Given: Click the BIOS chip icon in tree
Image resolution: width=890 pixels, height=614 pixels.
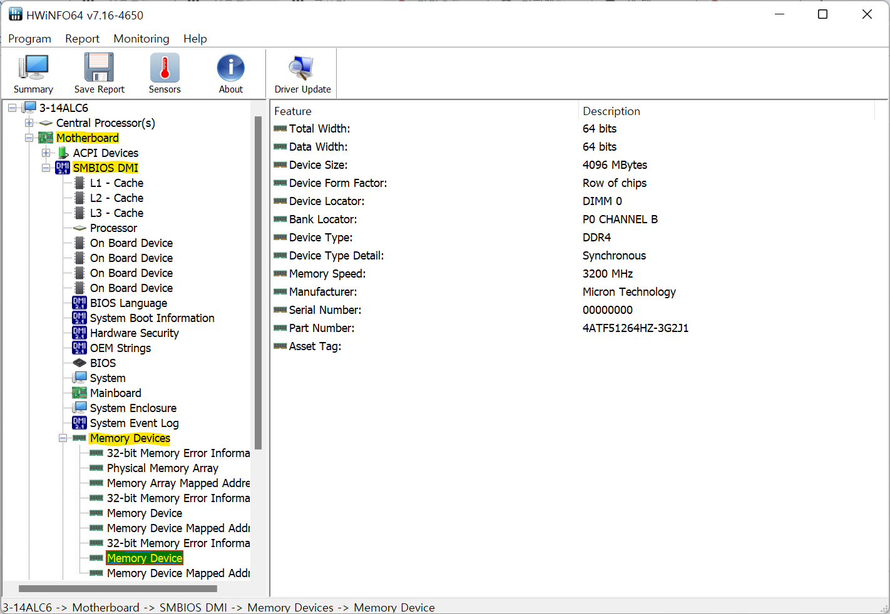Looking at the screenshot, I should pyautogui.click(x=79, y=363).
